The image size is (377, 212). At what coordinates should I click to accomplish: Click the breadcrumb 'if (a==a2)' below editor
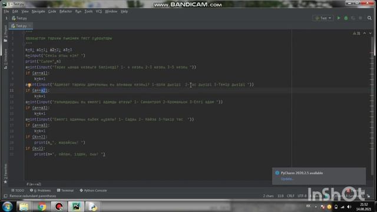point(34,184)
